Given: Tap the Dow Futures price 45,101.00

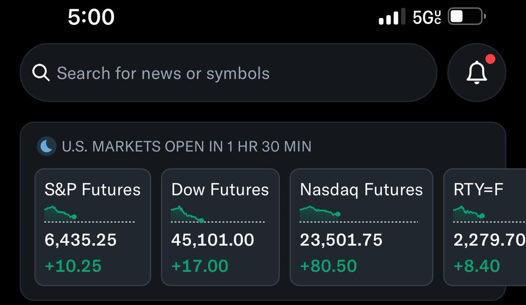Looking at the screenshot, I should coord(213,240).
